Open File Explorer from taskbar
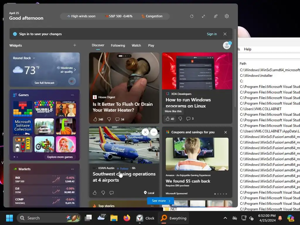The width and height of the screenshot is (300, 225). [x=114, y=218]
